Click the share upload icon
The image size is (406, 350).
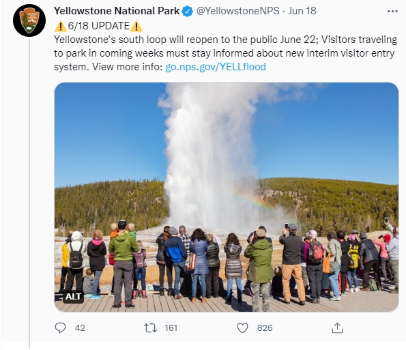tap(337, 327)
